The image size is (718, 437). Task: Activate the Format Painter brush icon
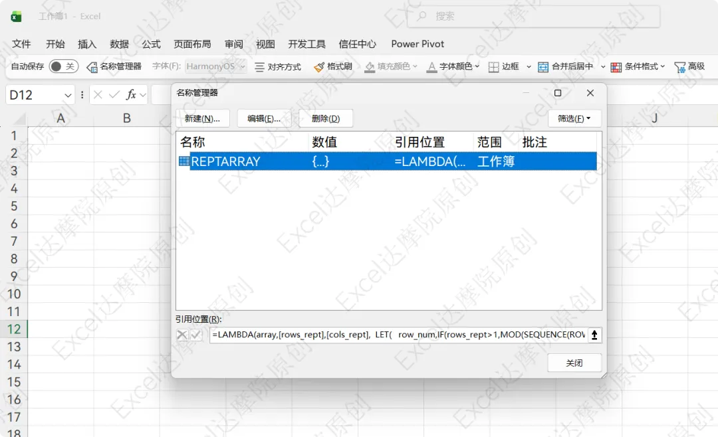coord(318,67)
